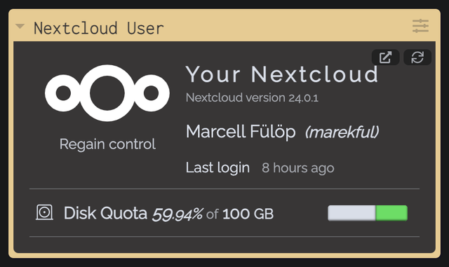Click the Marcell Fülöp display name
The width and height of the screenshot is (449, 267).
pos(241,132)
